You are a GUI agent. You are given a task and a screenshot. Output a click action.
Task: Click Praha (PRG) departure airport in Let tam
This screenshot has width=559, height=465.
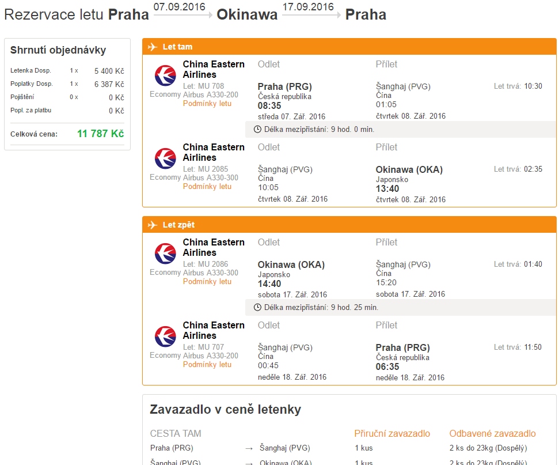(x=285, y=86)
